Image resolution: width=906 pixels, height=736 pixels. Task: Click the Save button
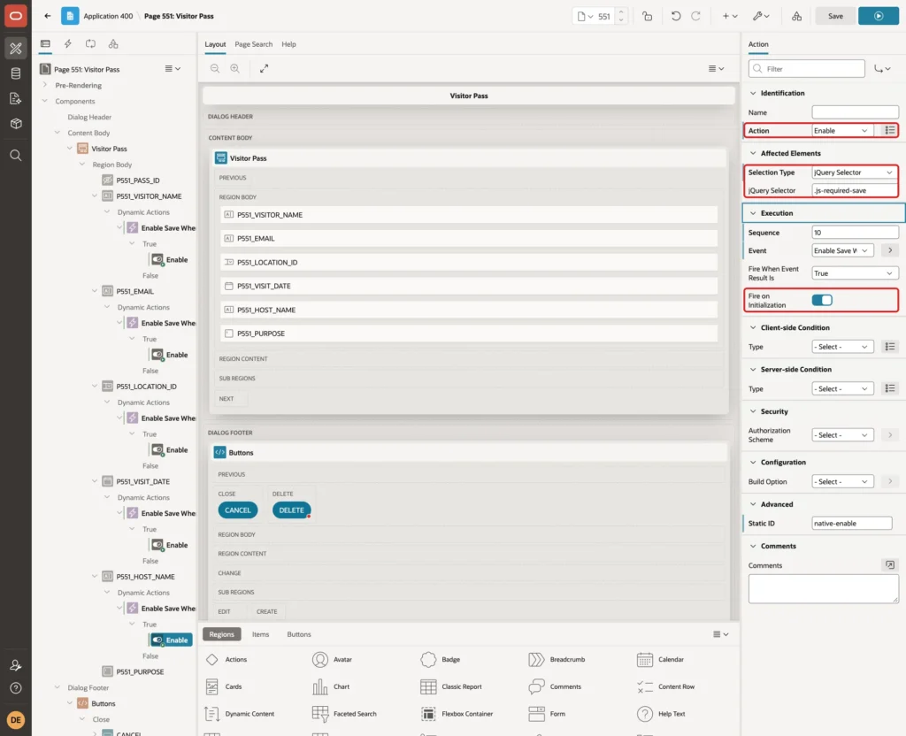click(x=835, y=16)
